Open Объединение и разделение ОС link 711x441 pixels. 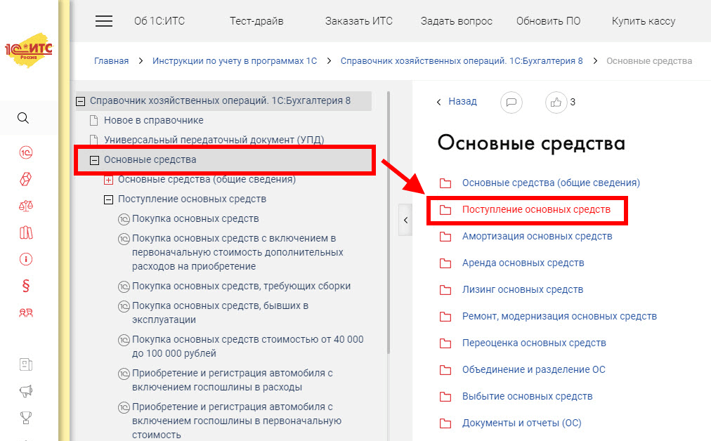tap(534, 370)
